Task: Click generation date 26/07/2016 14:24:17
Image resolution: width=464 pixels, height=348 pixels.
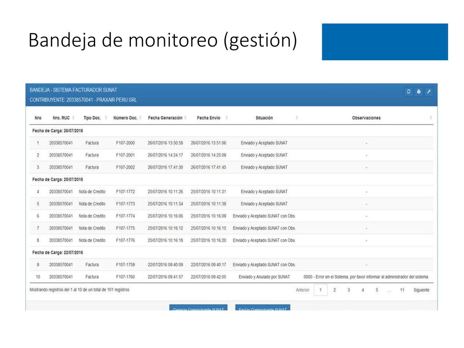Action: (x=165, y=155)
